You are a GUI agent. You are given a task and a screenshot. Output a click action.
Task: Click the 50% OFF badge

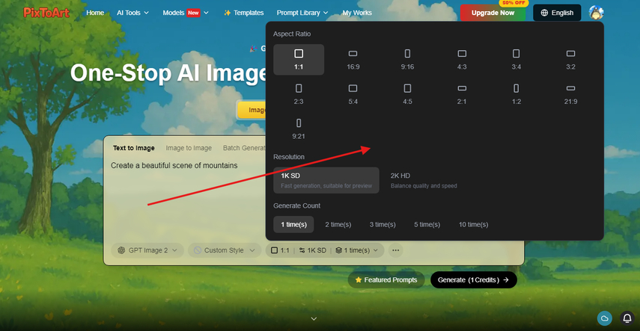click(513, 3)
